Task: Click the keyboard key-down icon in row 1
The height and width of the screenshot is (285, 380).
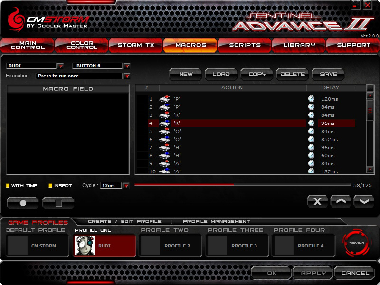Action: (x=164, y=99)
